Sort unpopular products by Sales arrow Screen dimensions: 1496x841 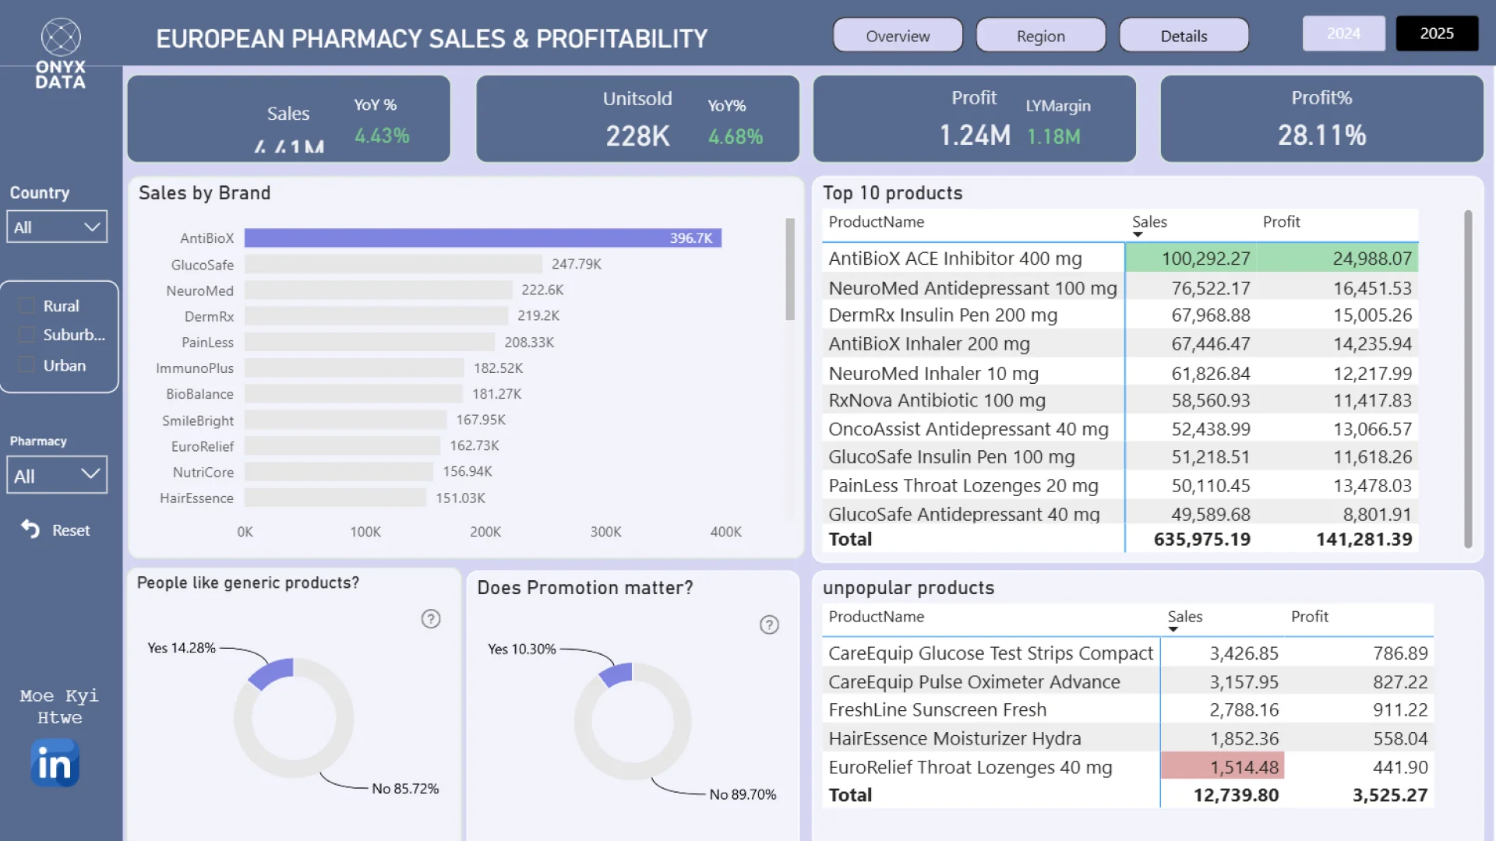[1173, 629]
